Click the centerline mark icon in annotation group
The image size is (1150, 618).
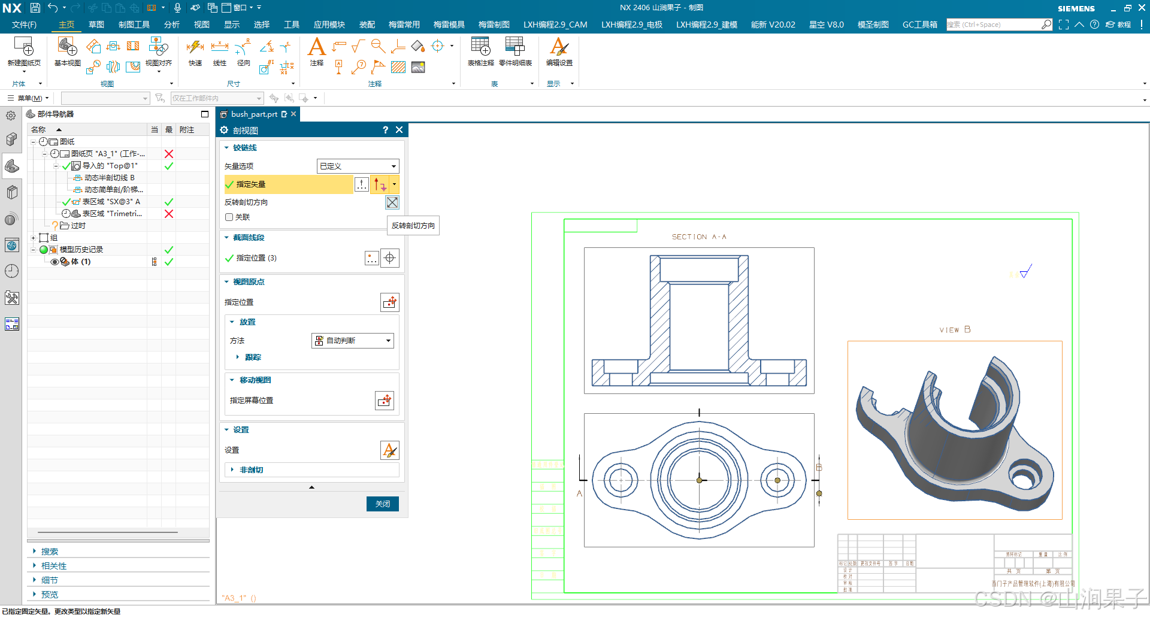pos(438,46)
